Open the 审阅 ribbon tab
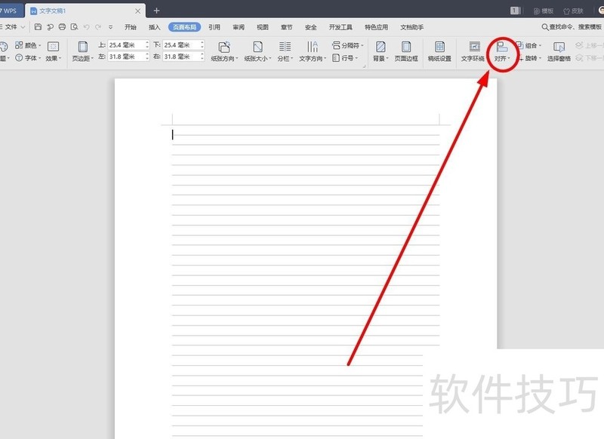The image size is (604, 439). click(x=239, y=26)
